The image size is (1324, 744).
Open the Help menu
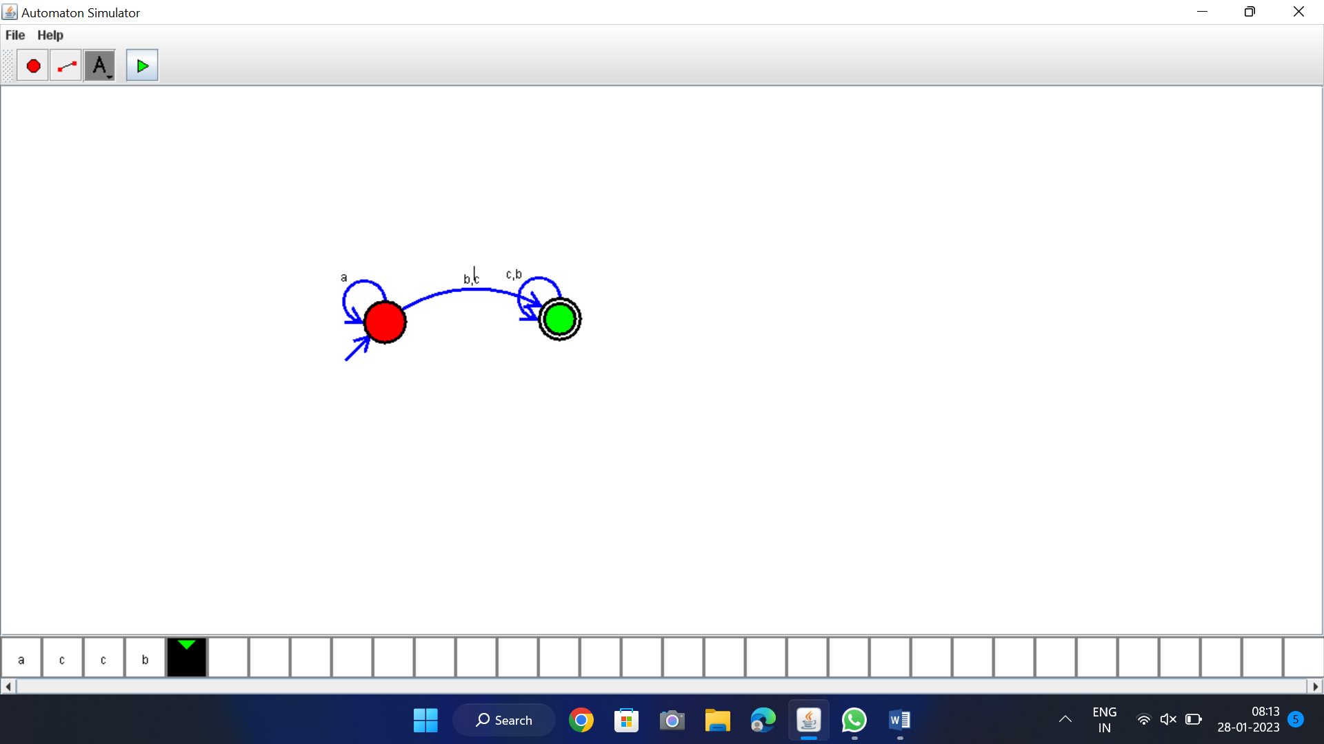tap(50, 35)
